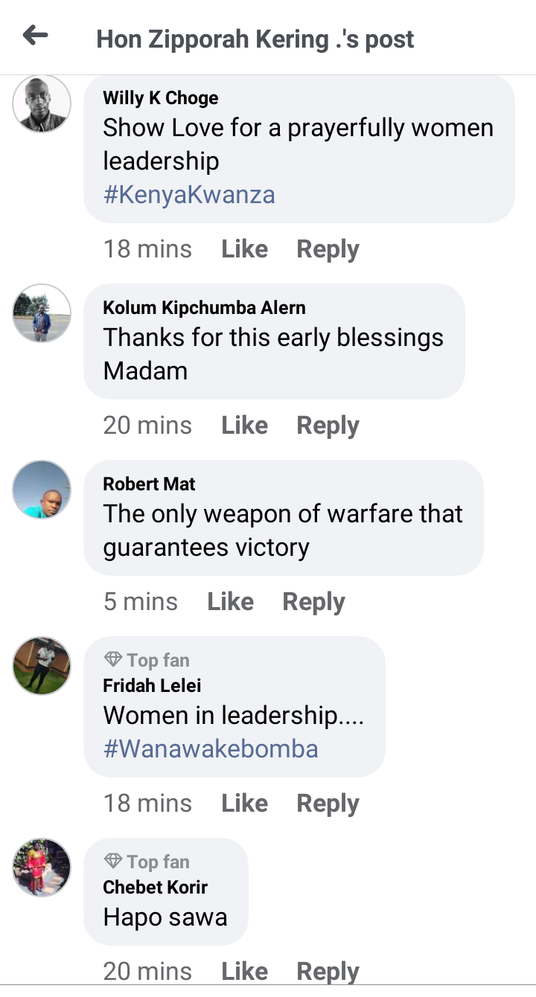This screenshot has width=536, height=997.
Task: Like Robert Mat's comment
Action: pos(230,601)
